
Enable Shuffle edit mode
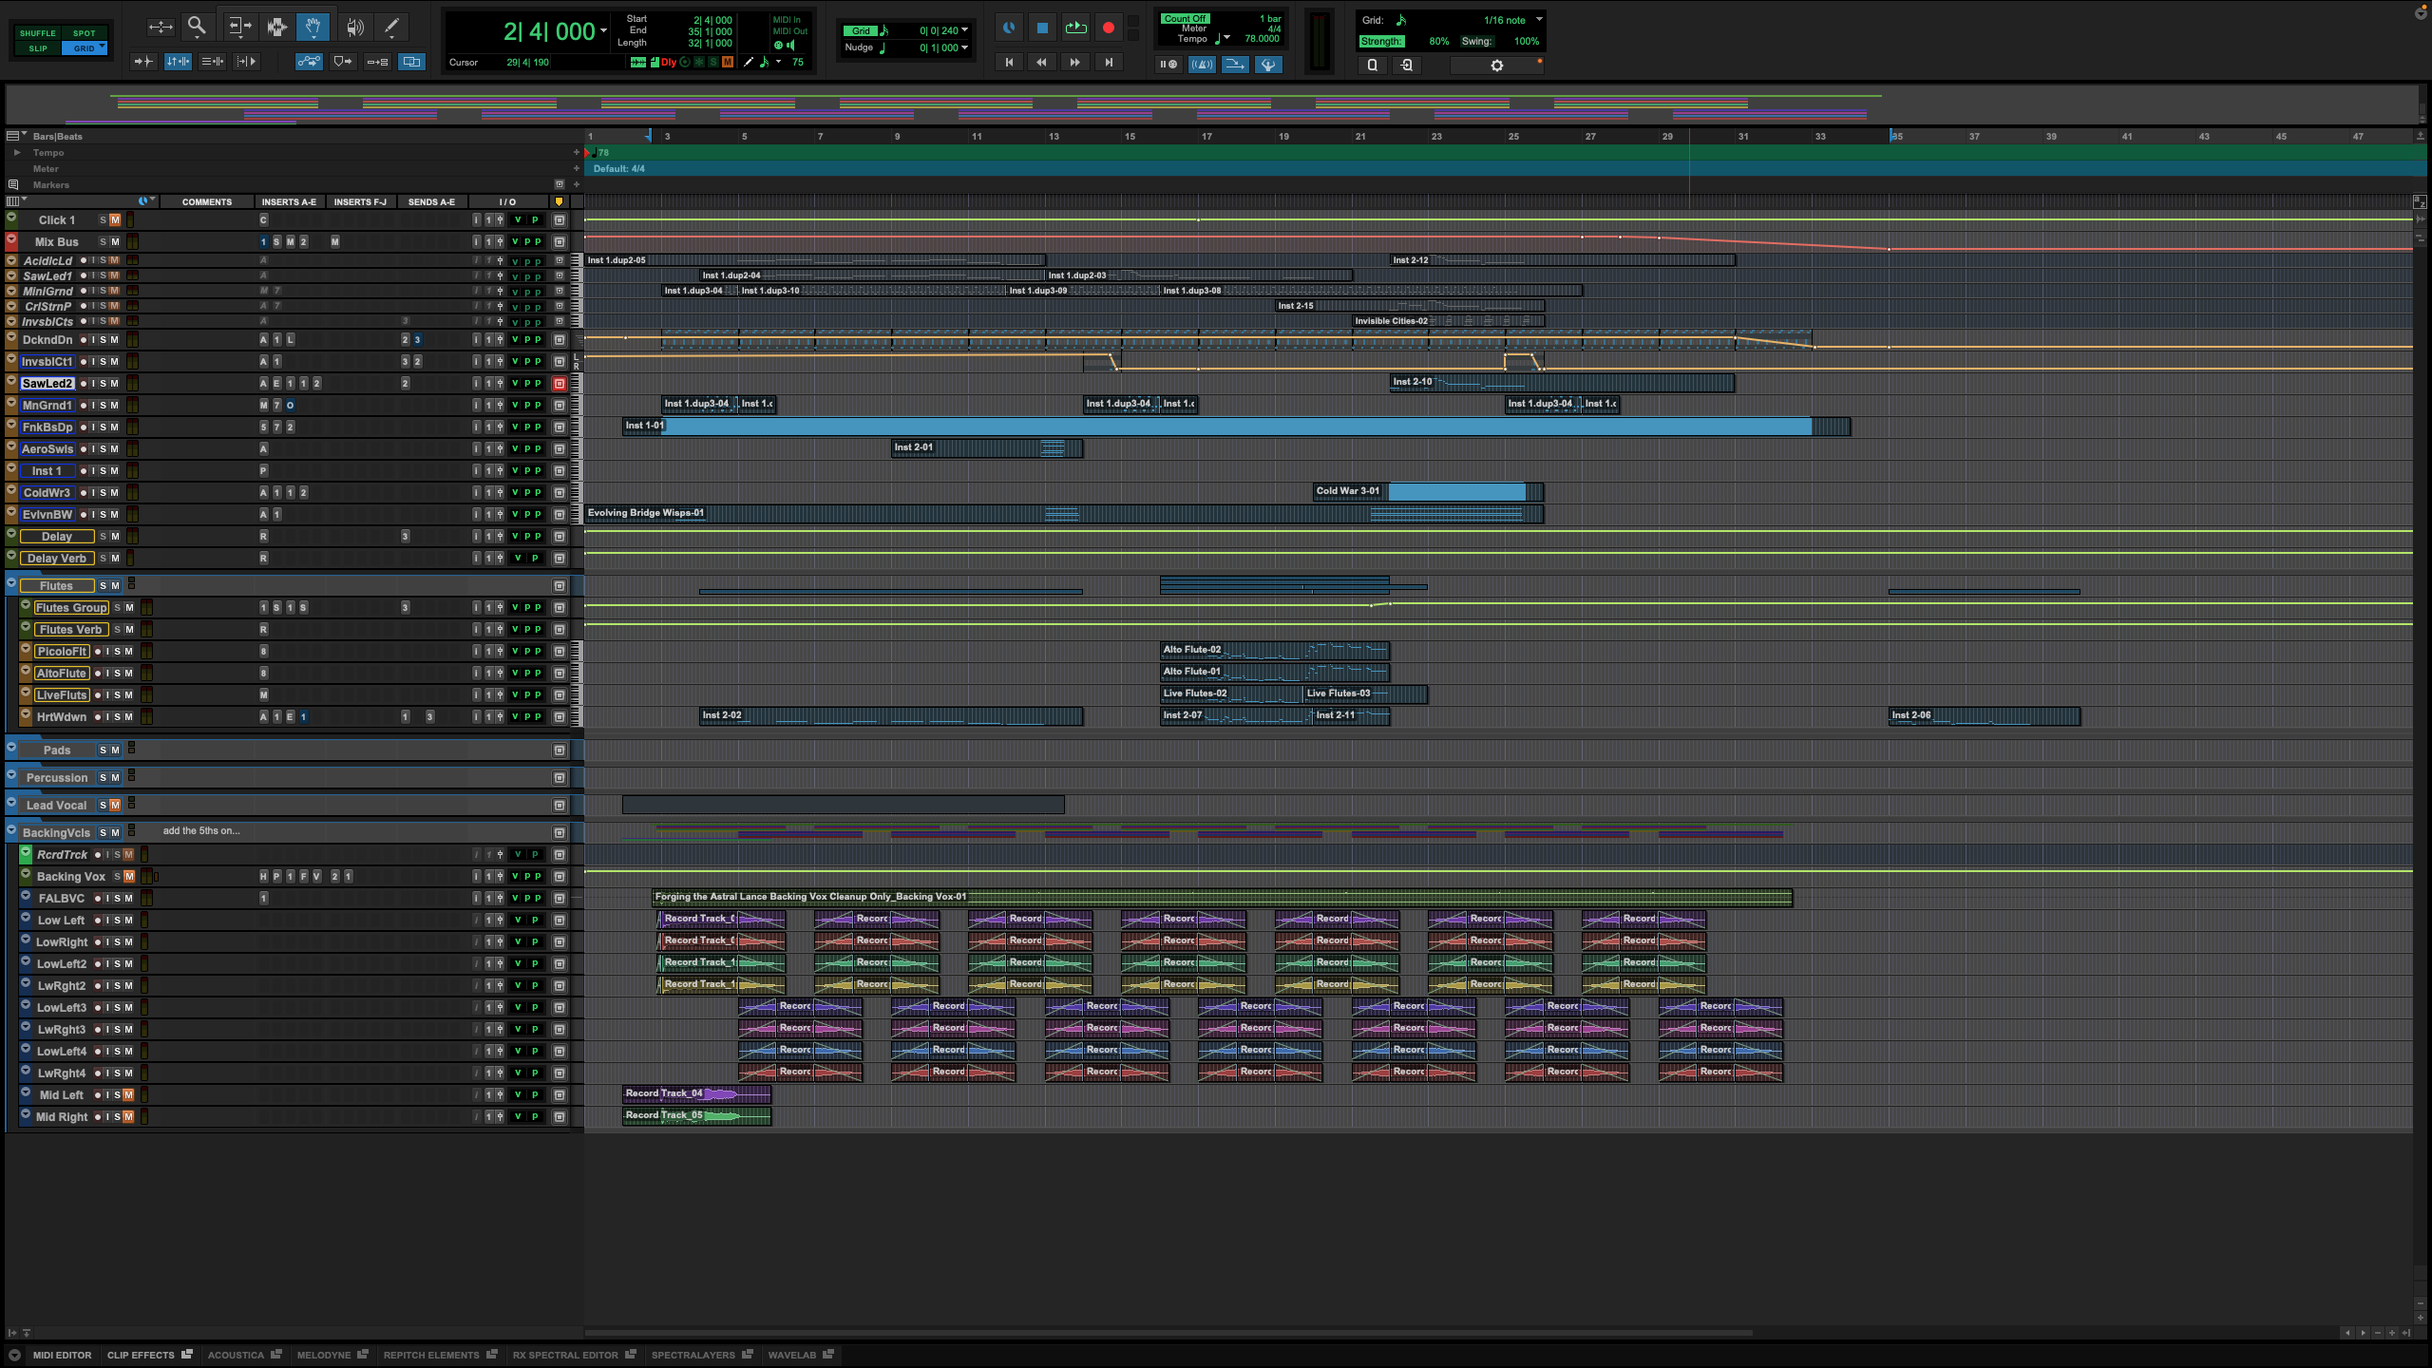pos(37,33)
